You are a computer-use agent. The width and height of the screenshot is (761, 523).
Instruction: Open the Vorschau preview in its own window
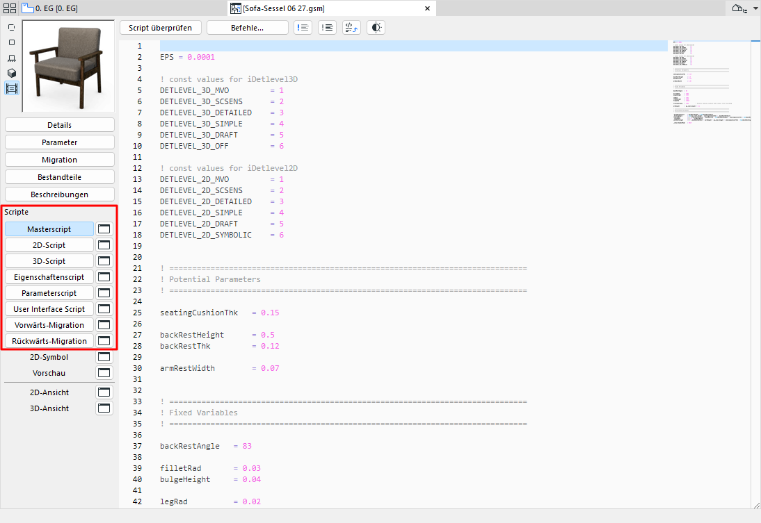[104, 372]
